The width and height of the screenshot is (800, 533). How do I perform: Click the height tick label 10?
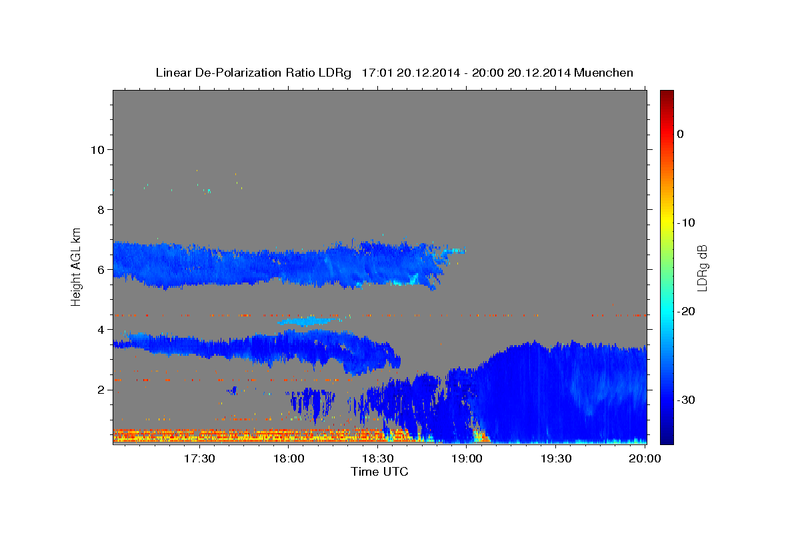coord(98,149)
